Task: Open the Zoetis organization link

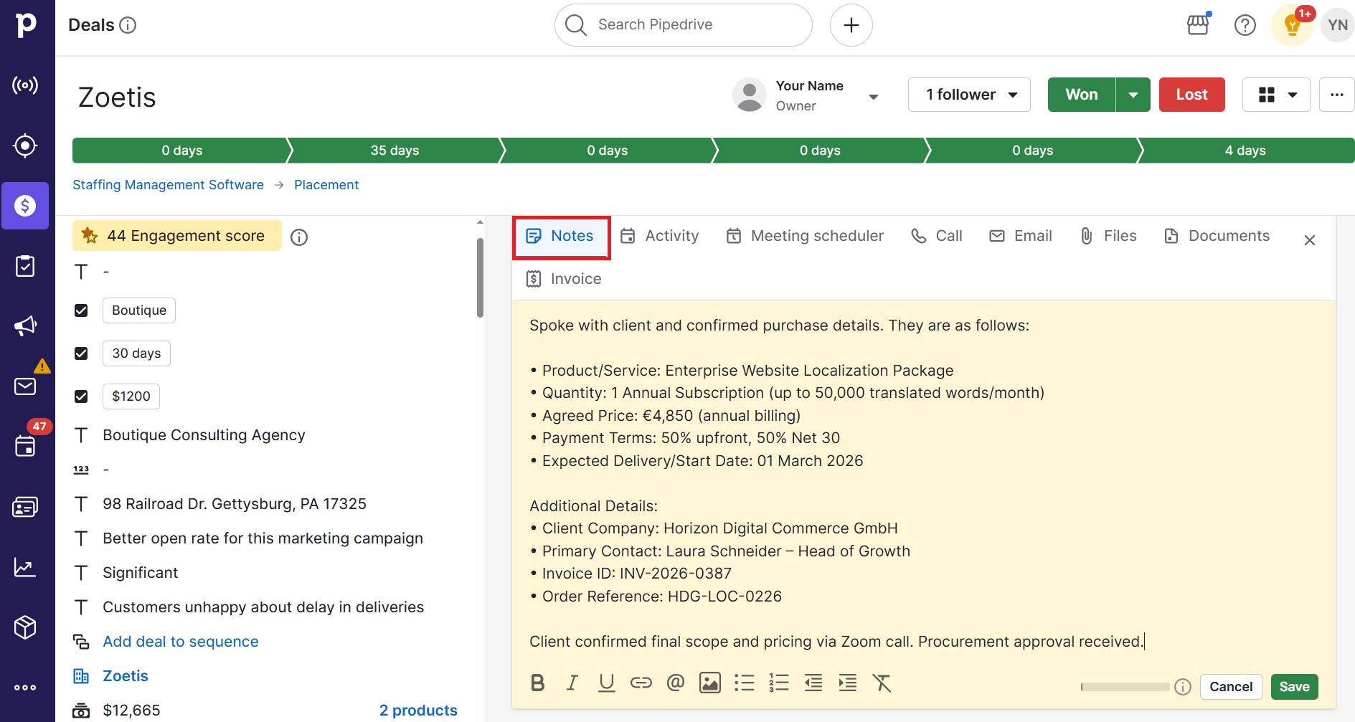Action: click(126, 676)
